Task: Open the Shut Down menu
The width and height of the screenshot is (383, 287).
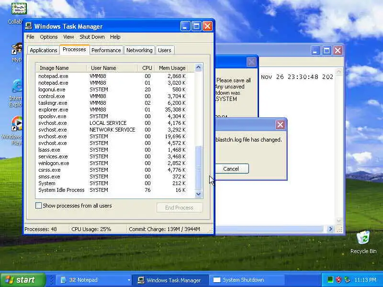Action: (92, 37)
